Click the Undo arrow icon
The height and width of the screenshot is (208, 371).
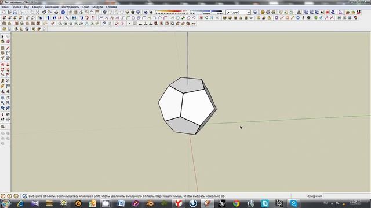point(44,12)
